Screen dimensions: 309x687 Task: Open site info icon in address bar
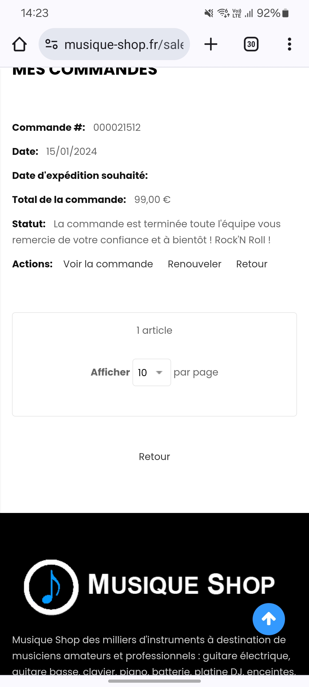coord(51,44)
